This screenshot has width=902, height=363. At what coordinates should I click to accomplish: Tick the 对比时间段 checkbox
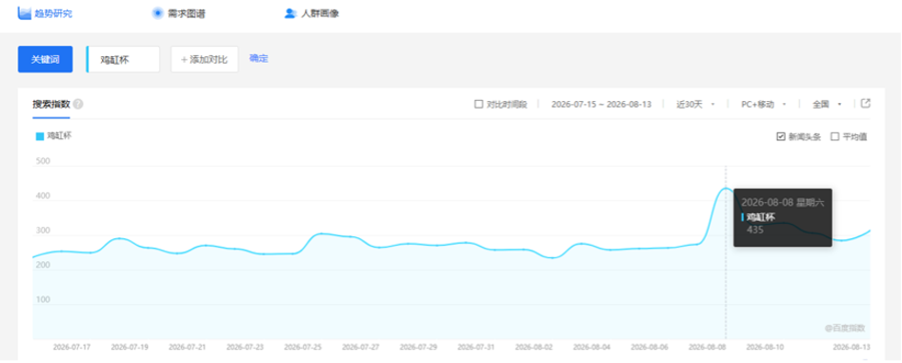[478, 104]
